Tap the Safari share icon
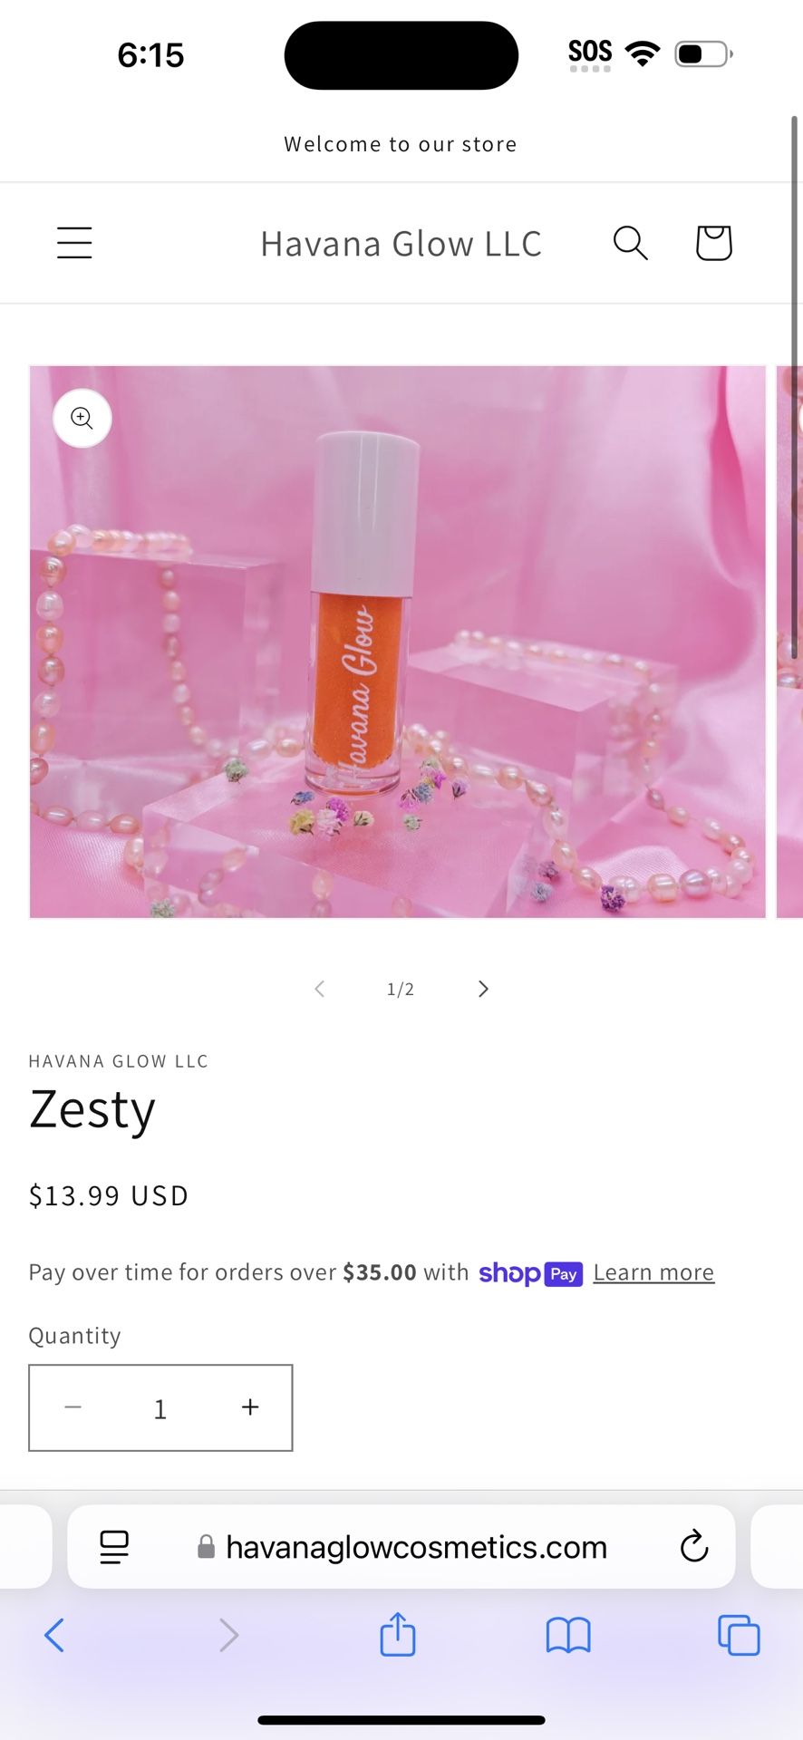This screenshot has height=1740, width=803. click(x=398, y=1634)
